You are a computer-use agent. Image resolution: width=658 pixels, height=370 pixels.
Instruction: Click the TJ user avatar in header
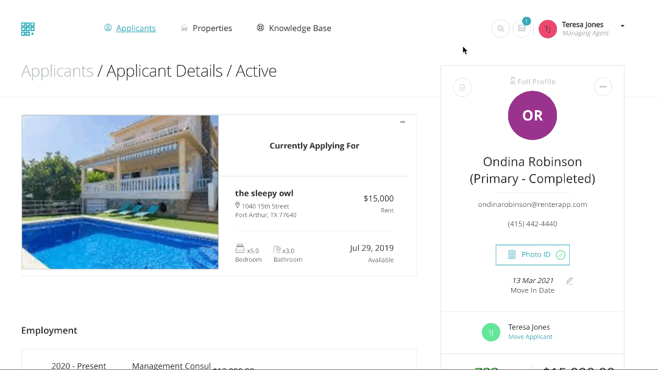click(x=548, y=29)
